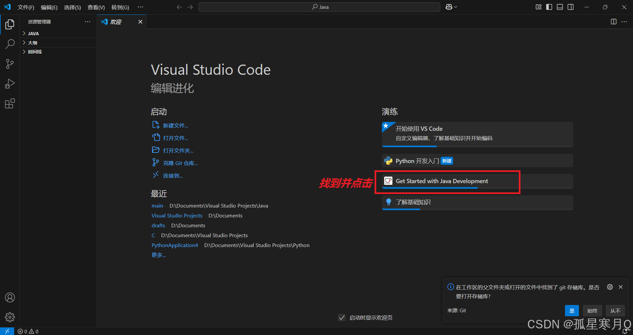Click 克隆 Git 仓库... link
Screen dimensions: 633x335
click(180, 163)
